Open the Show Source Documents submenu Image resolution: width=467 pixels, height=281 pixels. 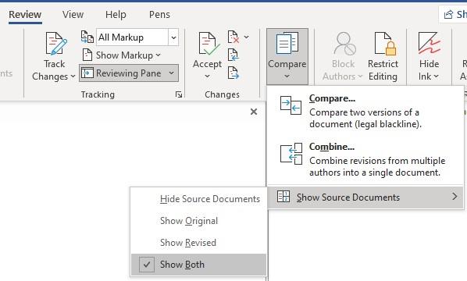click(365, 197)
